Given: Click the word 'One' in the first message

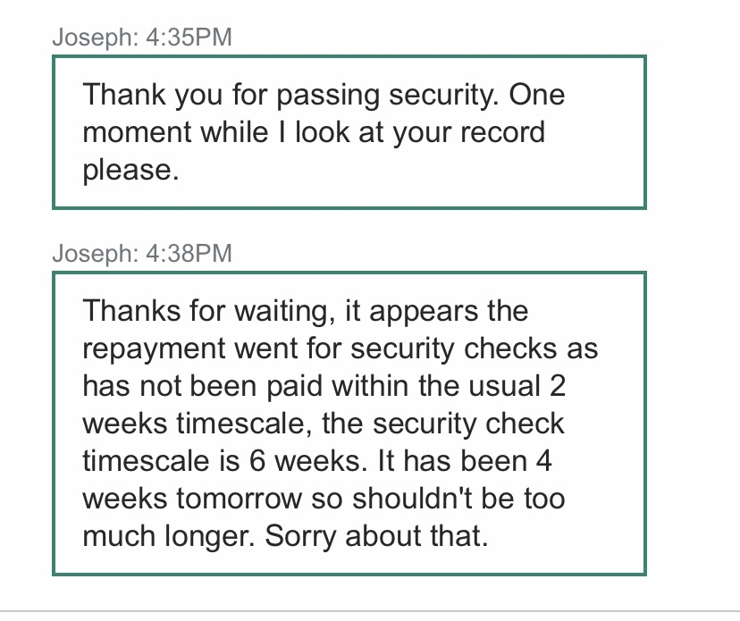Looking at the screenshot, I should (x=536, y=95).
